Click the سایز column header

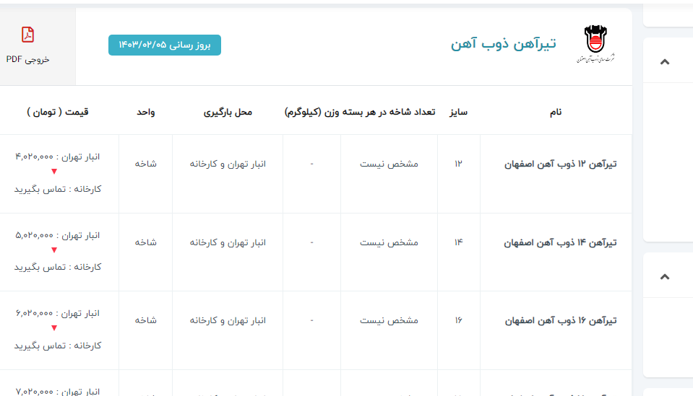pos(459,112)
